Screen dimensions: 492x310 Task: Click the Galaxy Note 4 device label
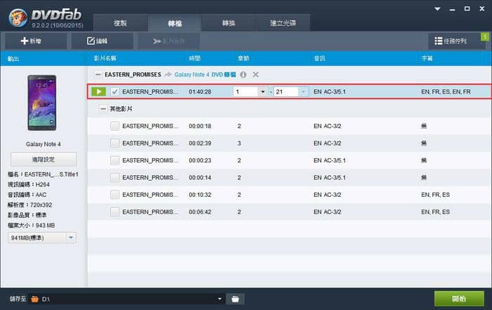[44, 144]
